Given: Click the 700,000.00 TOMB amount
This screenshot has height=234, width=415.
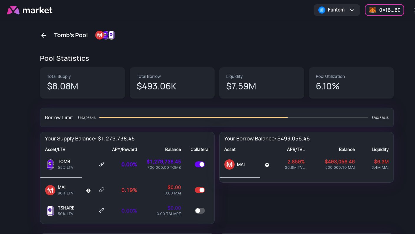Looking at the screenshot, I should coord(164,168).
